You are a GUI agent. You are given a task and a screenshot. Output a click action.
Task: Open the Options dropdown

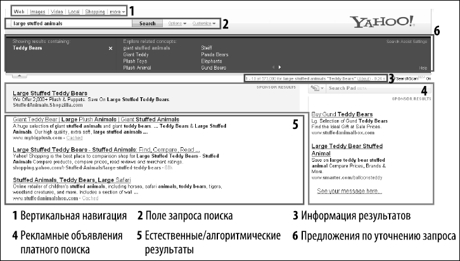(x=177, y=23)
